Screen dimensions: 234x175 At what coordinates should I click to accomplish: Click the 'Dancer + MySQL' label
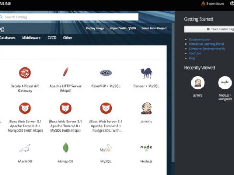click(146, 86)
